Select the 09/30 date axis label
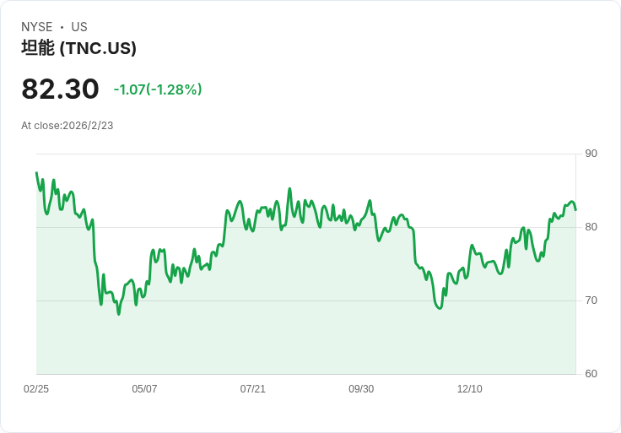The width and height of the screenshot is (621, 433). pyautogui.click(x=361, y=389)
